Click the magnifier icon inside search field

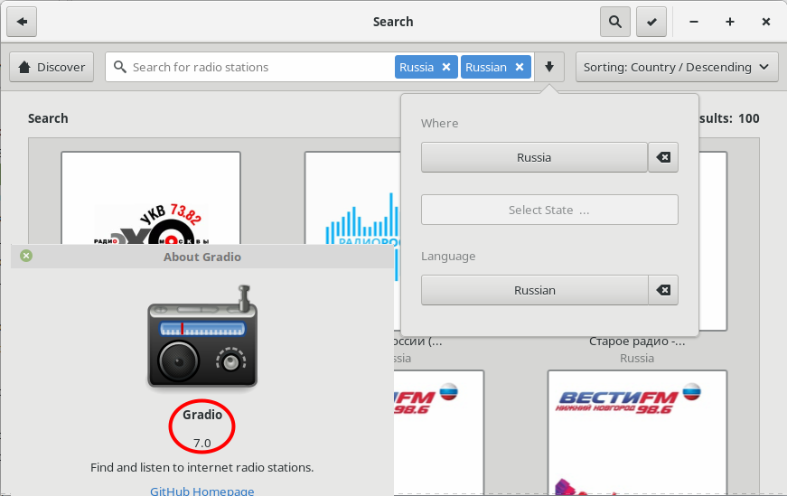point(119,67)
